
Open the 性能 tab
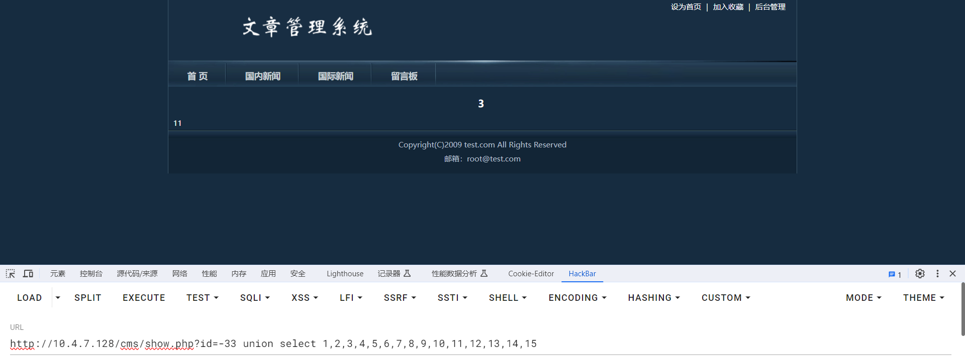point(210,274)
